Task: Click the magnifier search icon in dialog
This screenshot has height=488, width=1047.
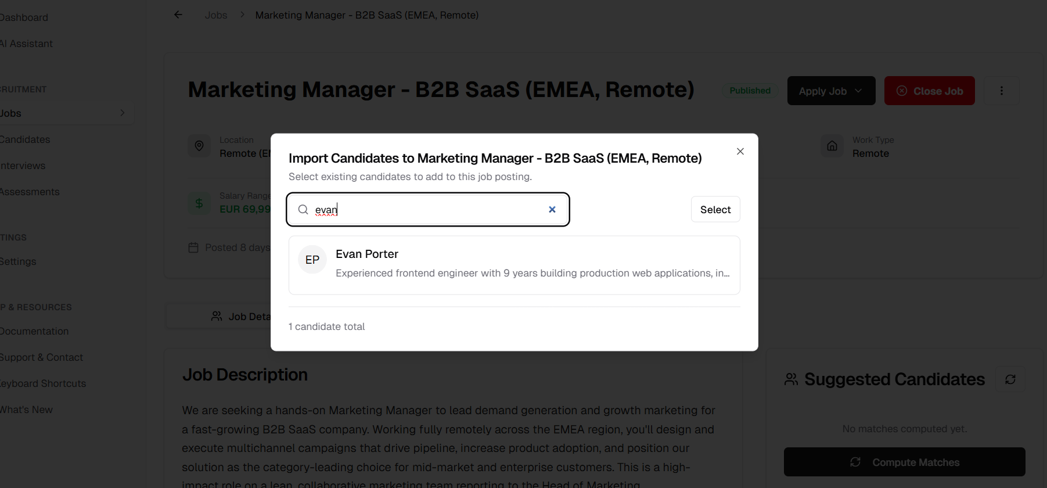Action: (x=303, y=210)
